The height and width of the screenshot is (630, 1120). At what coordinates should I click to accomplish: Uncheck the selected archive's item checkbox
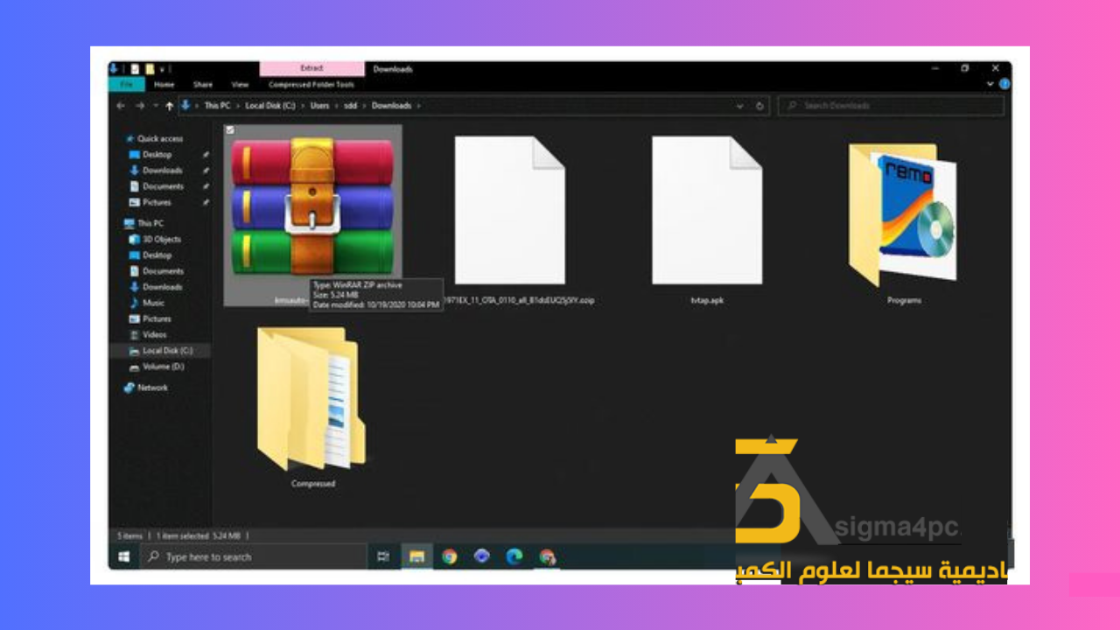pyautogui.click(x=229, y=129)
